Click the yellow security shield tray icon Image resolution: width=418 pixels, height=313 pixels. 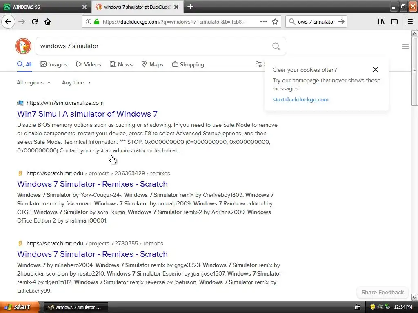[373, 307]
